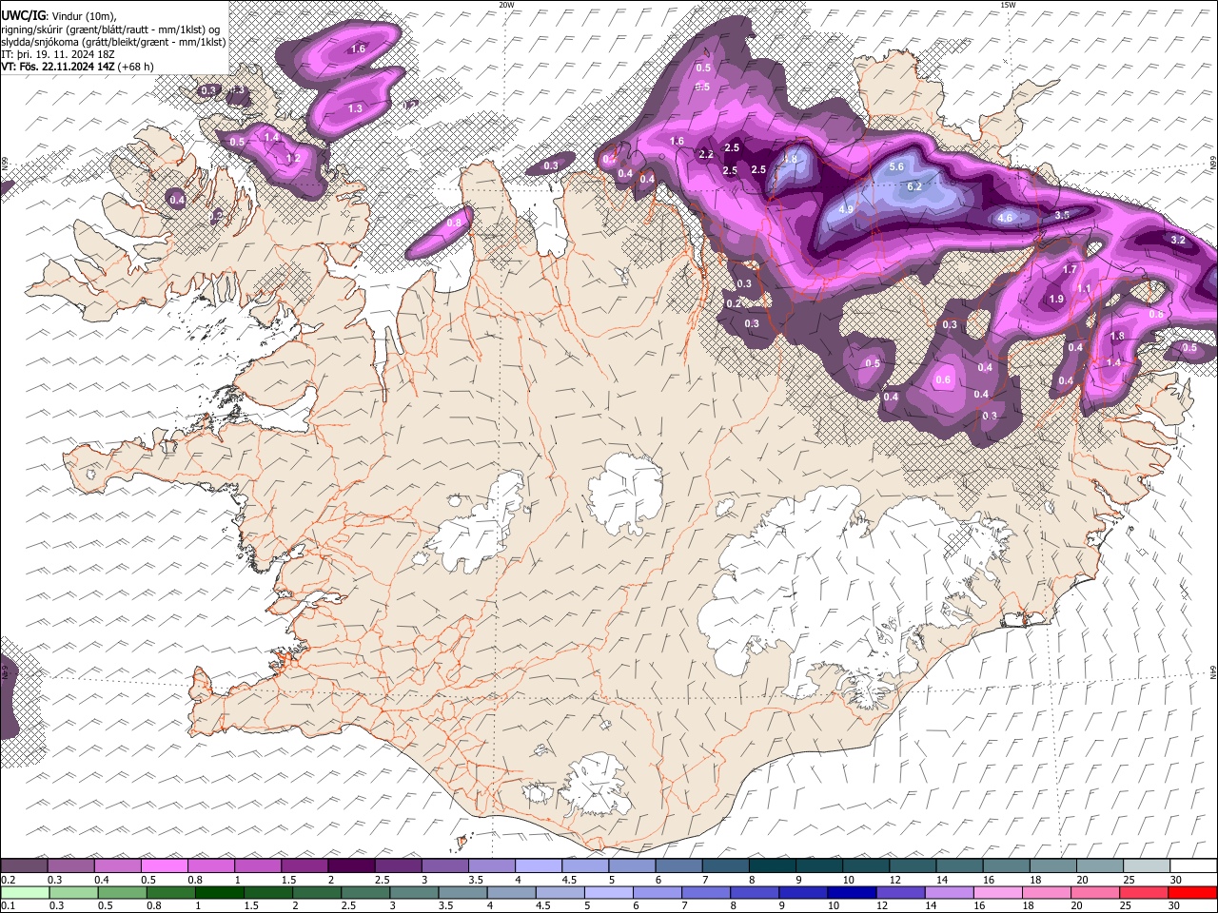Click the 4.6 precipitation value

pyautogui.click(x=1005, y=218)
